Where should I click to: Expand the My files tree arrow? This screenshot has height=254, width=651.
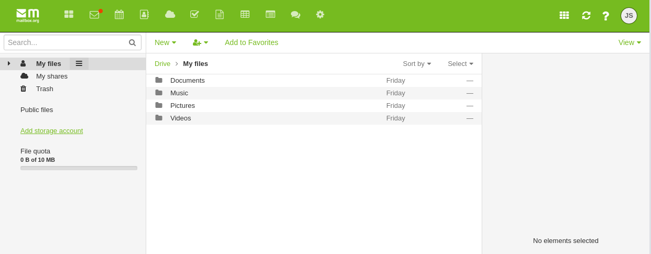click(9, 63)
